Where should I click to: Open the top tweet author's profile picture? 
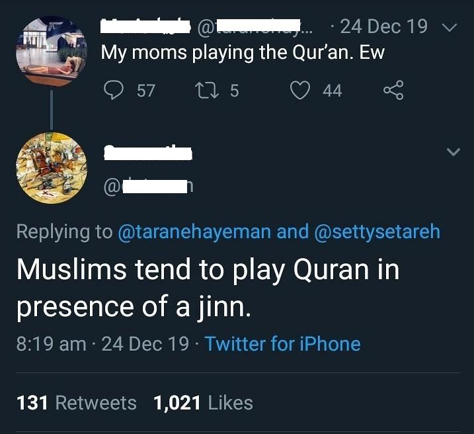pos(51,51)
